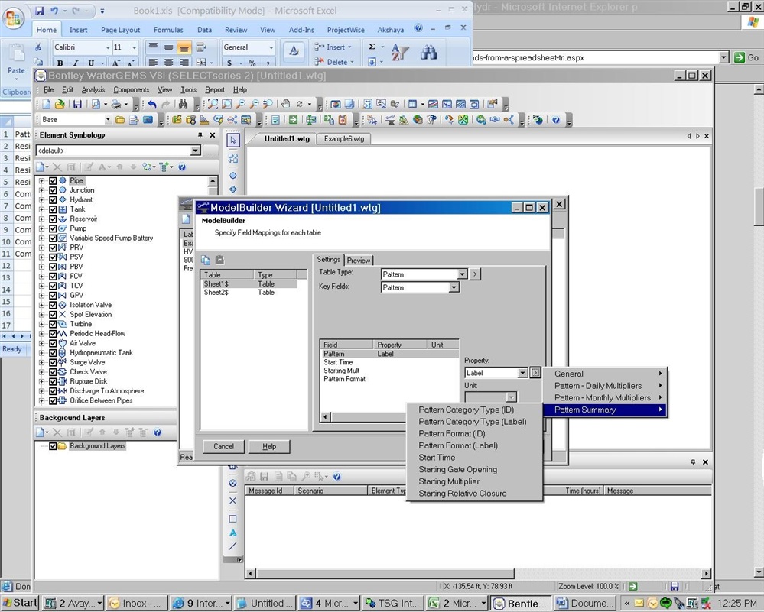
Task: Uncheck the Background Layers checkbox
Action: [53, 446]
